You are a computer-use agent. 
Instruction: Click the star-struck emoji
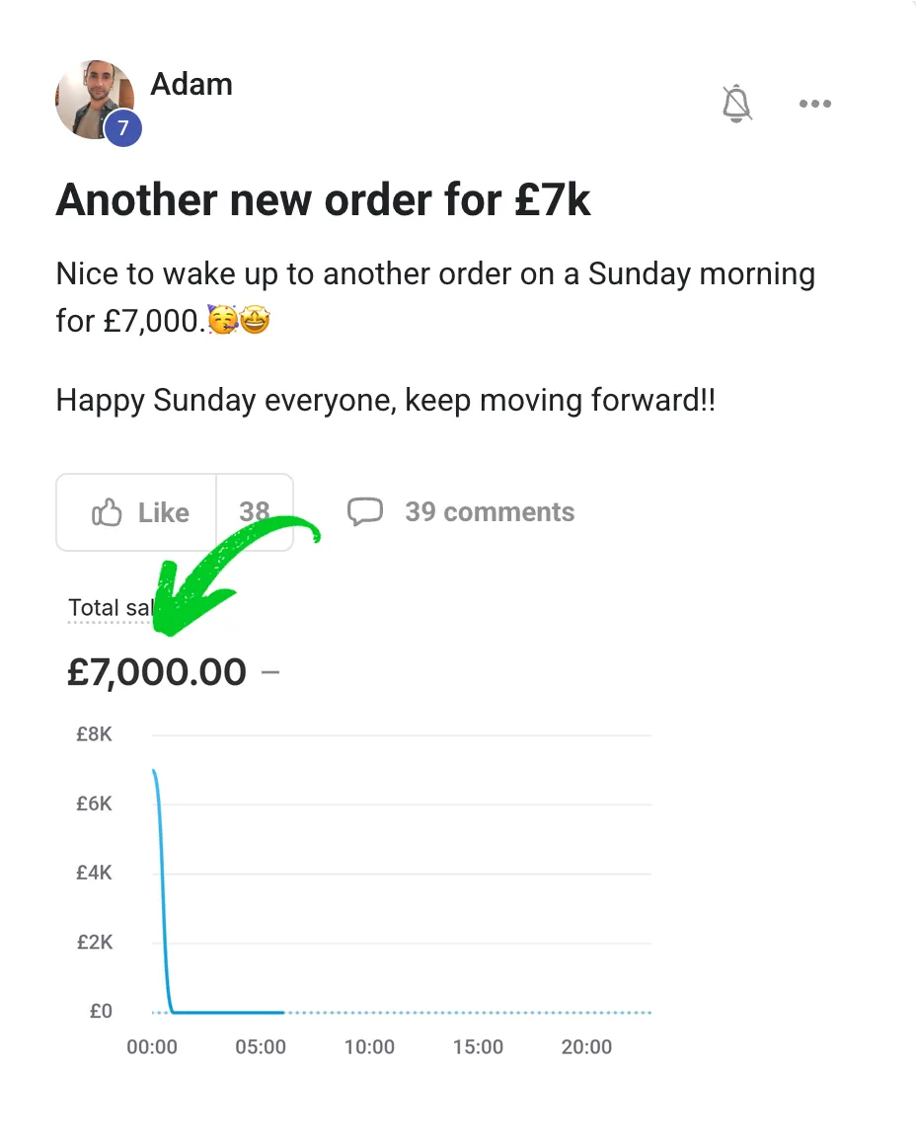click(255, 322)
